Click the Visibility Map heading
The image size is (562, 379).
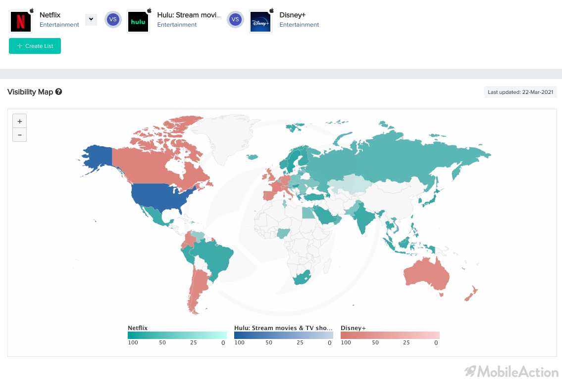(x=30, y=92)
